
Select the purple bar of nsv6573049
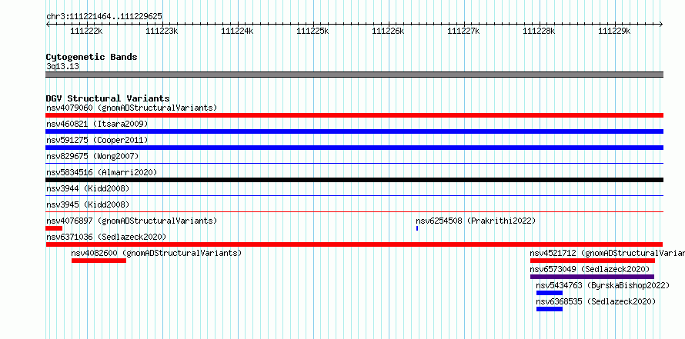click(592, 277)
